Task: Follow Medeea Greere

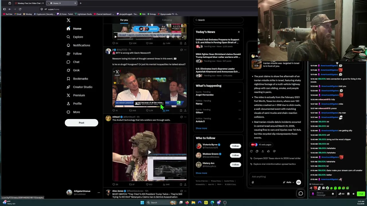Action: point(235,155)
